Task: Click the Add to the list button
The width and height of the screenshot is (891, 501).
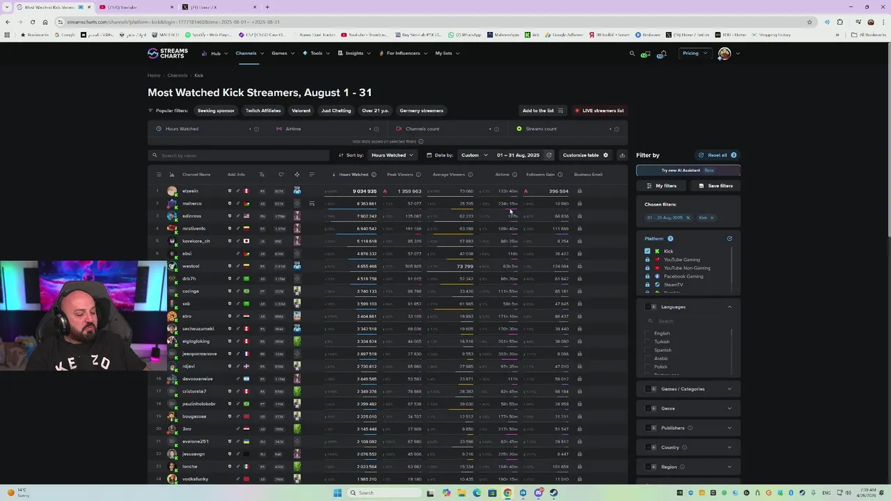Action: point(543,111)
